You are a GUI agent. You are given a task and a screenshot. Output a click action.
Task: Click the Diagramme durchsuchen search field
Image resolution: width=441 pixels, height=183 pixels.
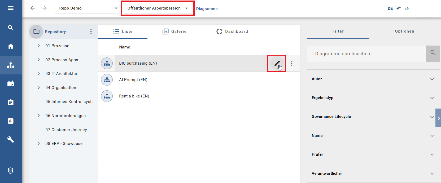point(366,54)
